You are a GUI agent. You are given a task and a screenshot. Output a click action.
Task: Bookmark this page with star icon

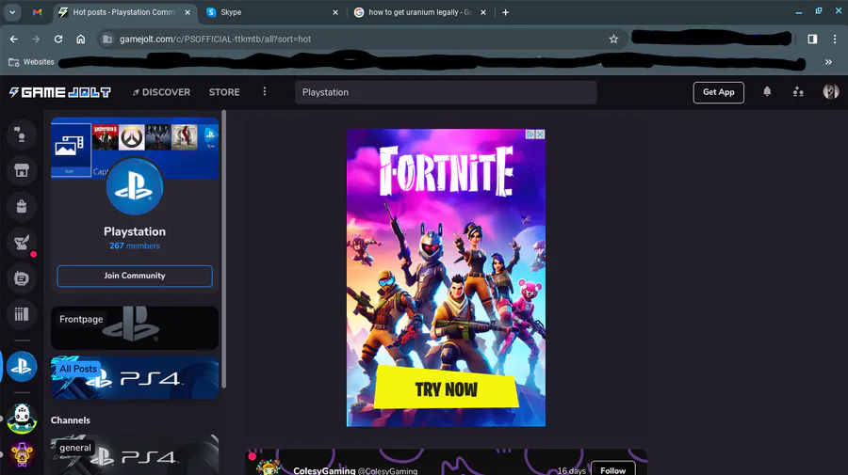pos(613,39)
